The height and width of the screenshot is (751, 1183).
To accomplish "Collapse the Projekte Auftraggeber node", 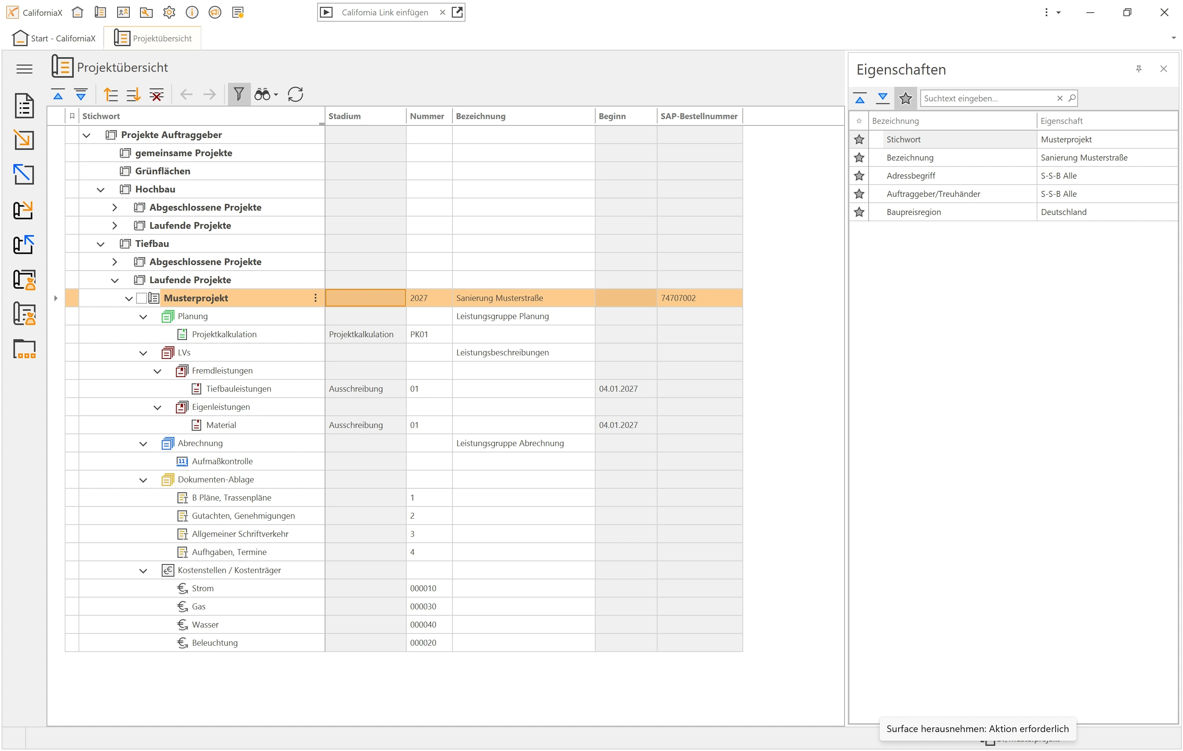I will pyautogui.click(x=86, y=135).
